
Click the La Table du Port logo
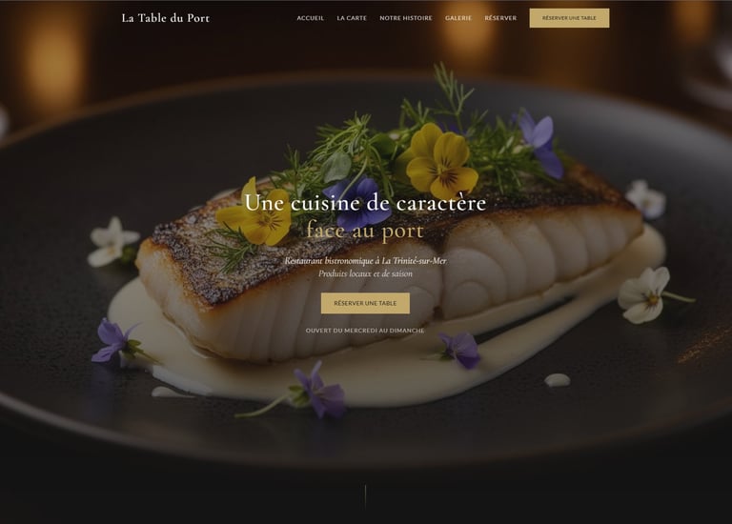click(165, 18)
